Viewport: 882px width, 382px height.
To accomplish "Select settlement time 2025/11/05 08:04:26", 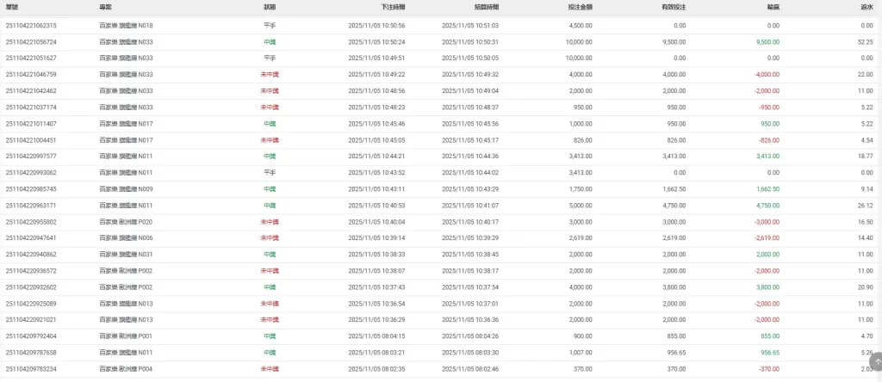I will click(470, 336).
